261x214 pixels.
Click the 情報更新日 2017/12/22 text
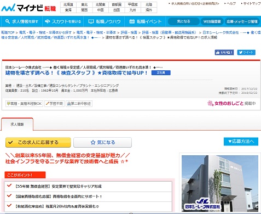click(241, 89)
